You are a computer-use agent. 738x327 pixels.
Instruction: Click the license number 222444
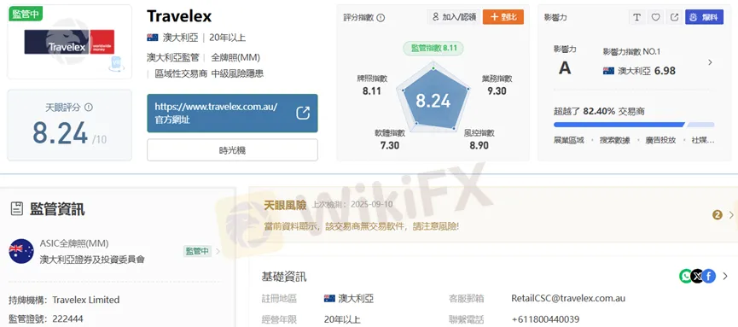[x=67, y=319]
